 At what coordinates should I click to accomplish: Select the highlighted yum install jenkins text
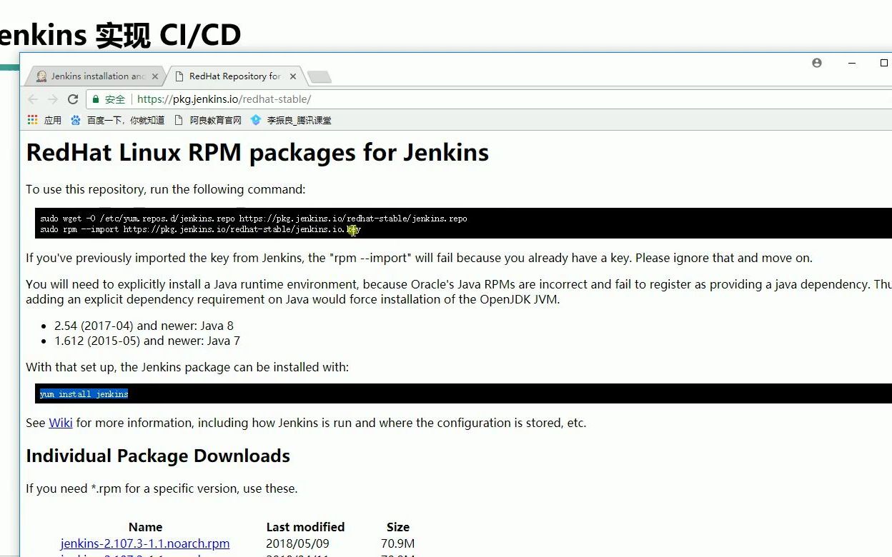[84, 393]
